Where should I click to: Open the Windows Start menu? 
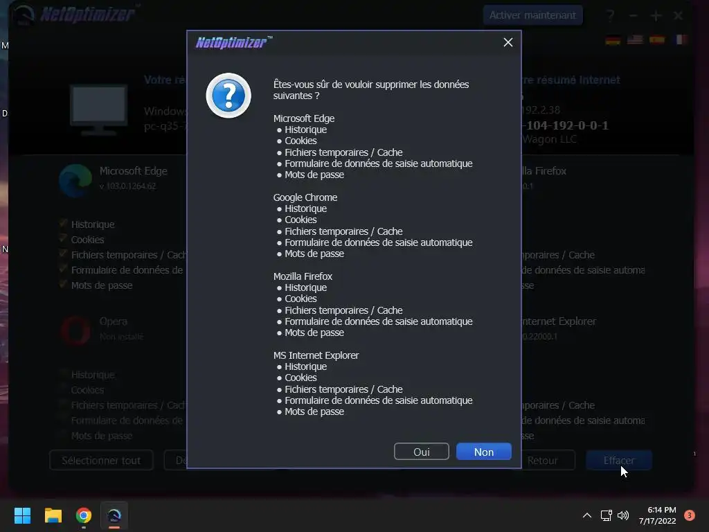22,515
